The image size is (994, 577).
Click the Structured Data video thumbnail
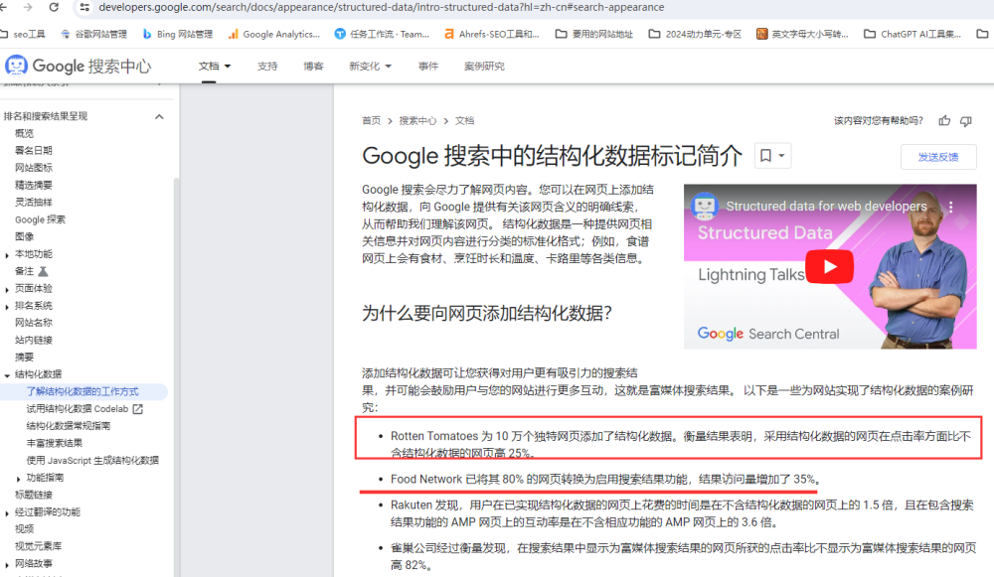[x=830, y=266]
